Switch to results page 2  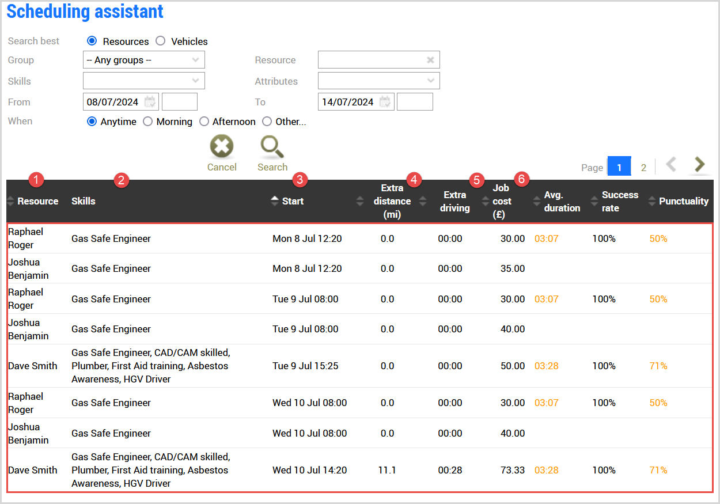643,167
